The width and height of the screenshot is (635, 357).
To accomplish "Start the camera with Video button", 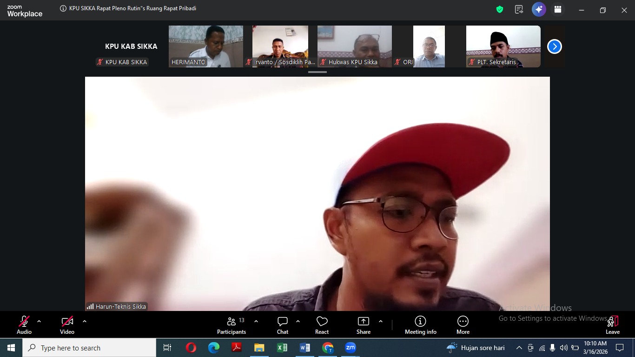I will click(67, 325).
